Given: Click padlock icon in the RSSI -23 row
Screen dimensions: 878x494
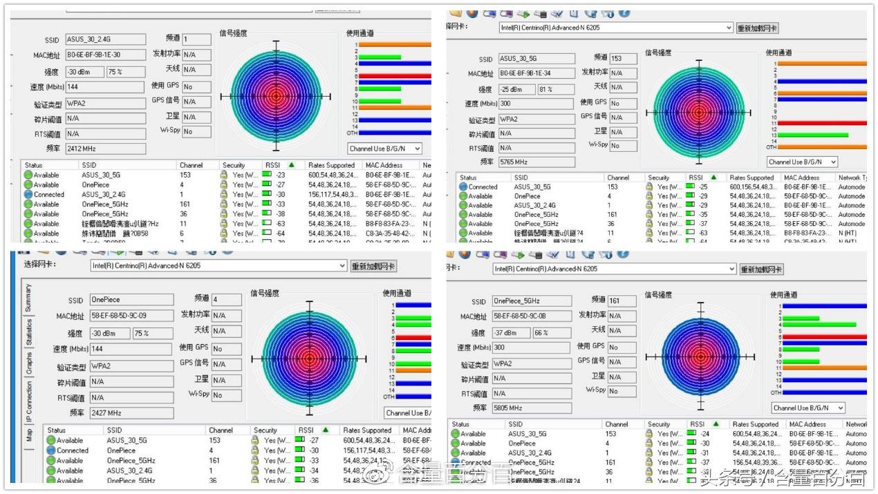Looking at the screenshot, I should click(x=224, y=175).
